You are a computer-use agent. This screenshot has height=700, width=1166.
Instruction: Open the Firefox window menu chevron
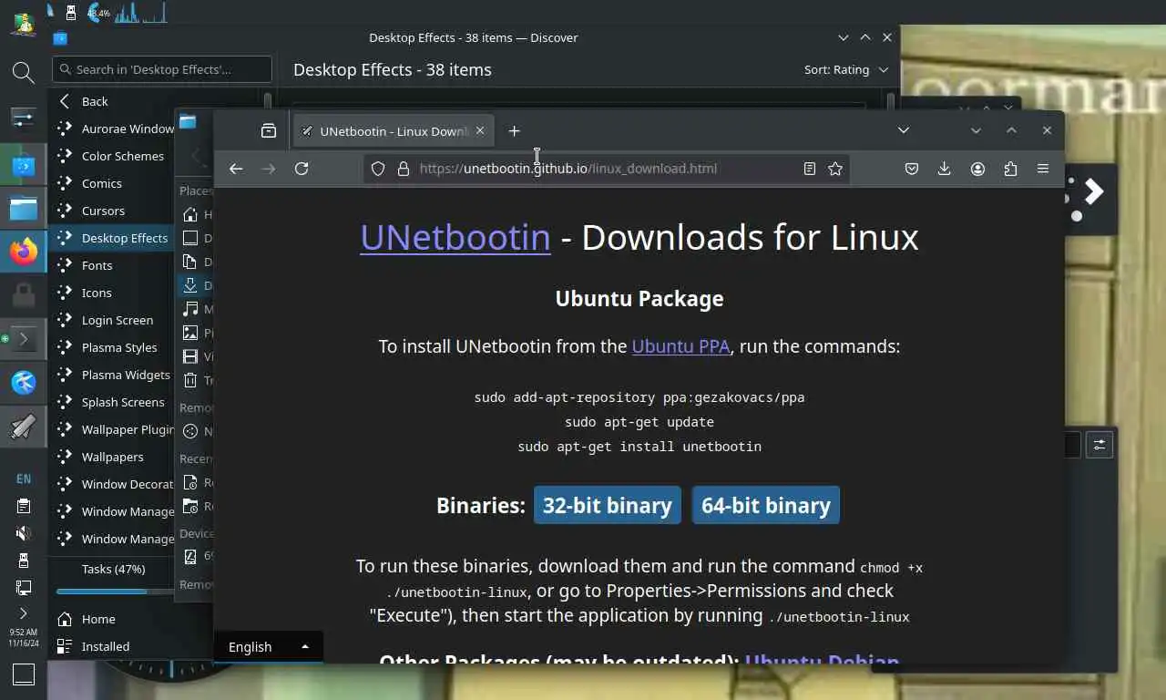pyautogui.click(x=976, y=130)
